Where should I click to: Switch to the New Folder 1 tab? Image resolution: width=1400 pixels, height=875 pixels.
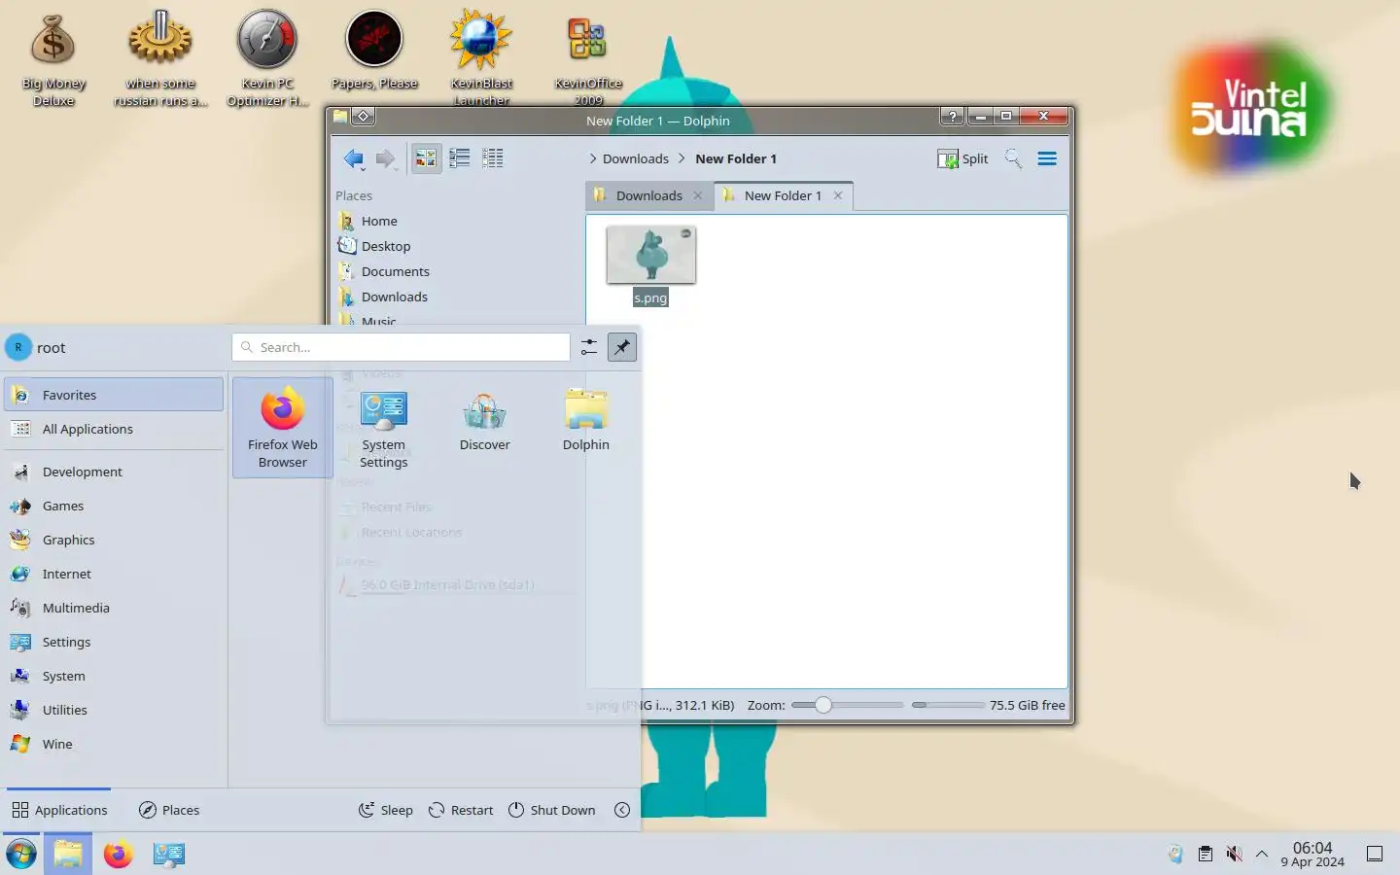point(783,195)
